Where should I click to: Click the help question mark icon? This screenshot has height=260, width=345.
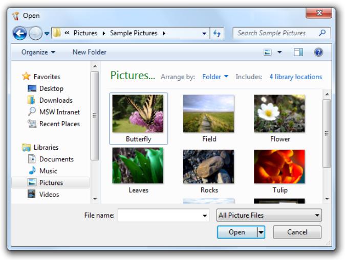318,52
